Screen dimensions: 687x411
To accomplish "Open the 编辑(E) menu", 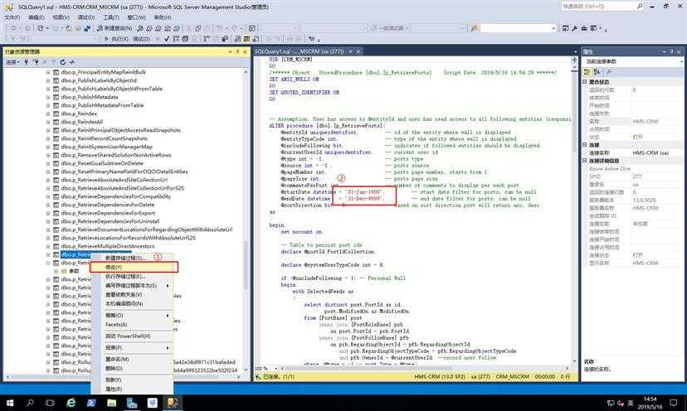I will click(36, 17).
